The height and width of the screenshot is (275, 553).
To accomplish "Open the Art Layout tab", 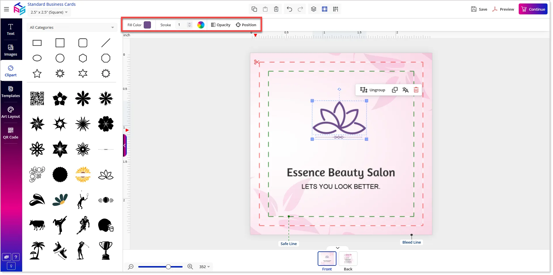I will [x=11, y=113].
